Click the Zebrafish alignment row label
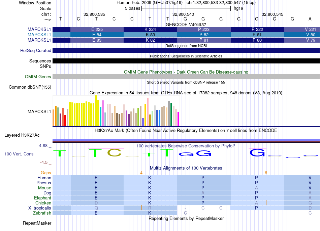This screenshot has width=320, height=231. (42, 213)
